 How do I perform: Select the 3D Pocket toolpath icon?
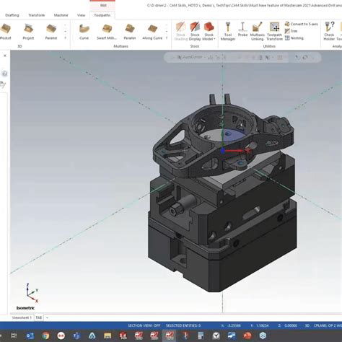click(5, 31)
